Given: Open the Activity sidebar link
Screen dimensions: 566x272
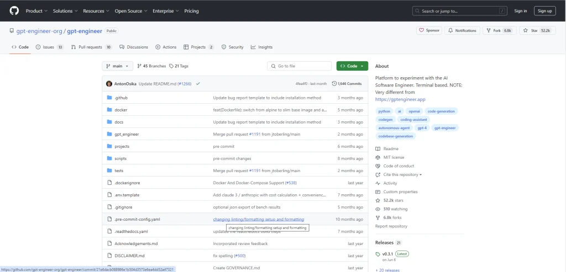Looking at the screenshot, I should [x=386, y=183].
